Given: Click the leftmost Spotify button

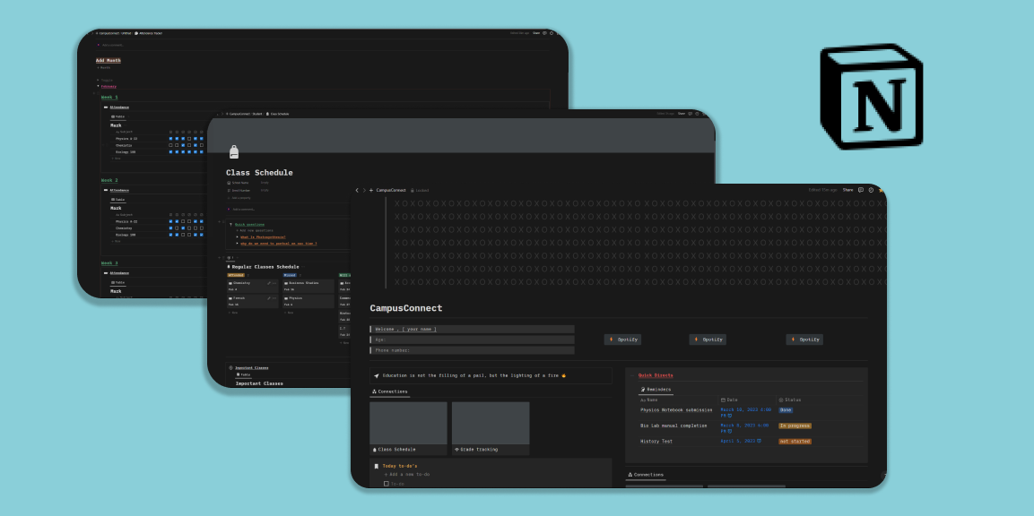Looking at the screenshot, I should click(622, 340).
